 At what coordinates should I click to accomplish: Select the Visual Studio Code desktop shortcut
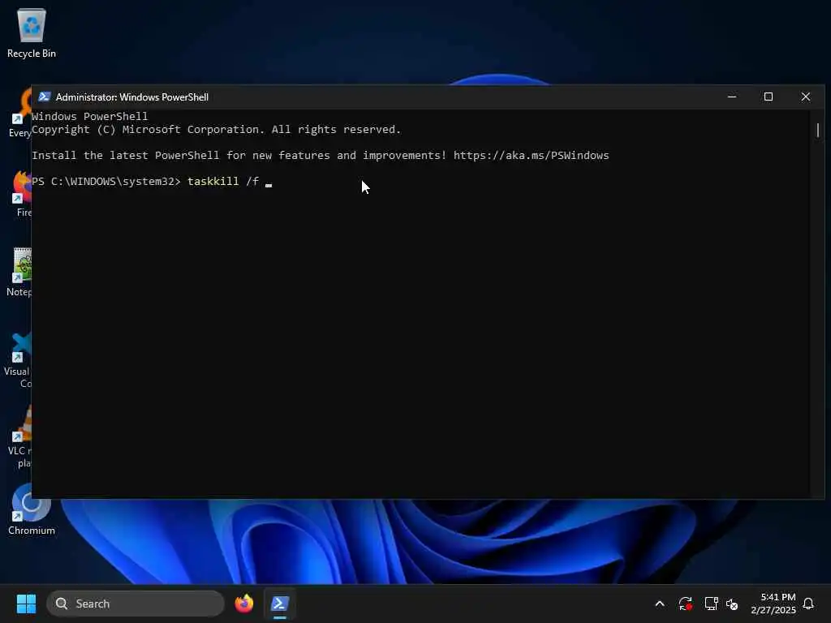pos(19,360)
